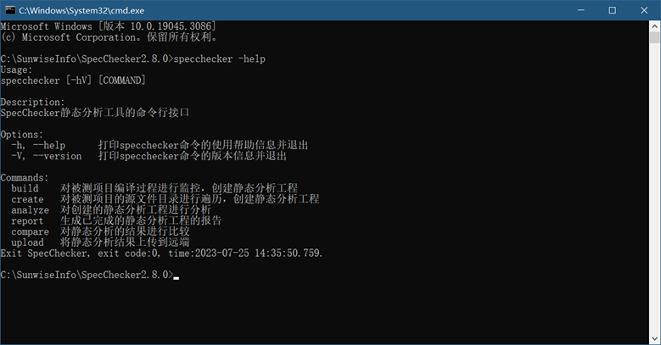Viewport: 661px width, 345px height.
Task: Click the cmd.exe icon in title bar
Action: click(x=11, y=10)
